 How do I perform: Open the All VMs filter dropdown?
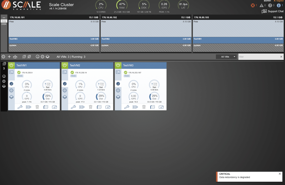pos(227,57)
